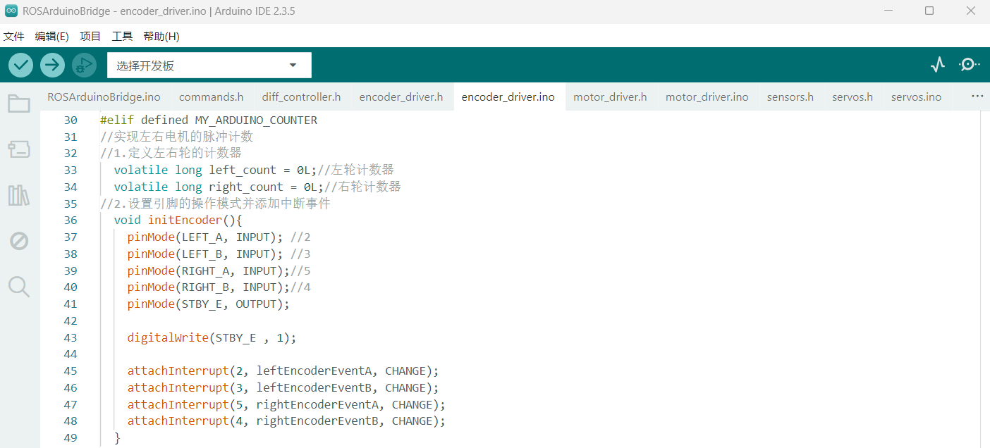
Task: Open the Boards Manager sidebar panel
Action: click(19, 149)
